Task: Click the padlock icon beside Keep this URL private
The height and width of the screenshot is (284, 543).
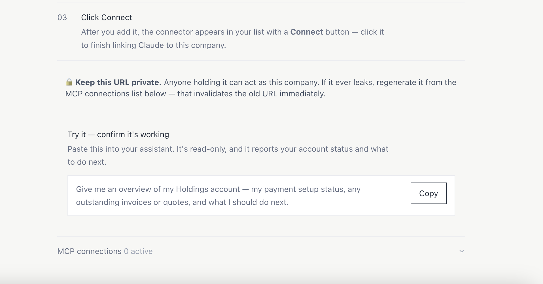Action: (x=69, y=82)
